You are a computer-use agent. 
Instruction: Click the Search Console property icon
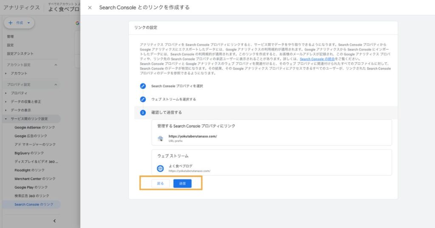[x=160, y=138]
